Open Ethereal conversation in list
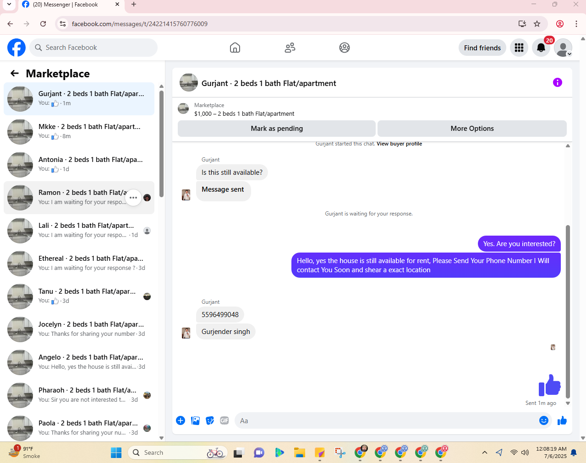Screen dimensions: 586x463 79,264
